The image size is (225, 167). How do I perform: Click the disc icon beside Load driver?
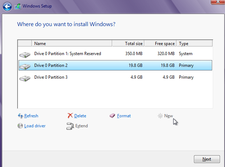click(20, 126)
